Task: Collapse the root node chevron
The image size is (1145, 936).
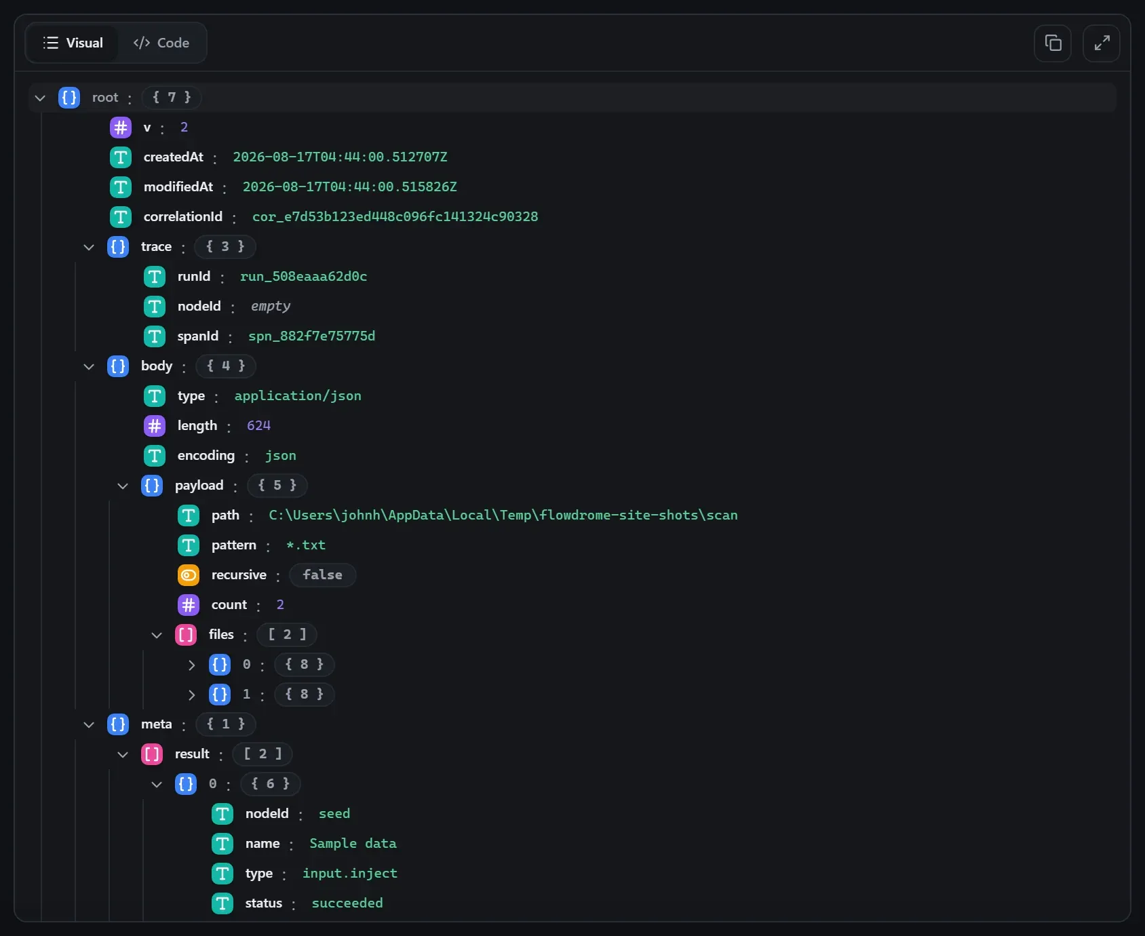Action: click(40, 98)
